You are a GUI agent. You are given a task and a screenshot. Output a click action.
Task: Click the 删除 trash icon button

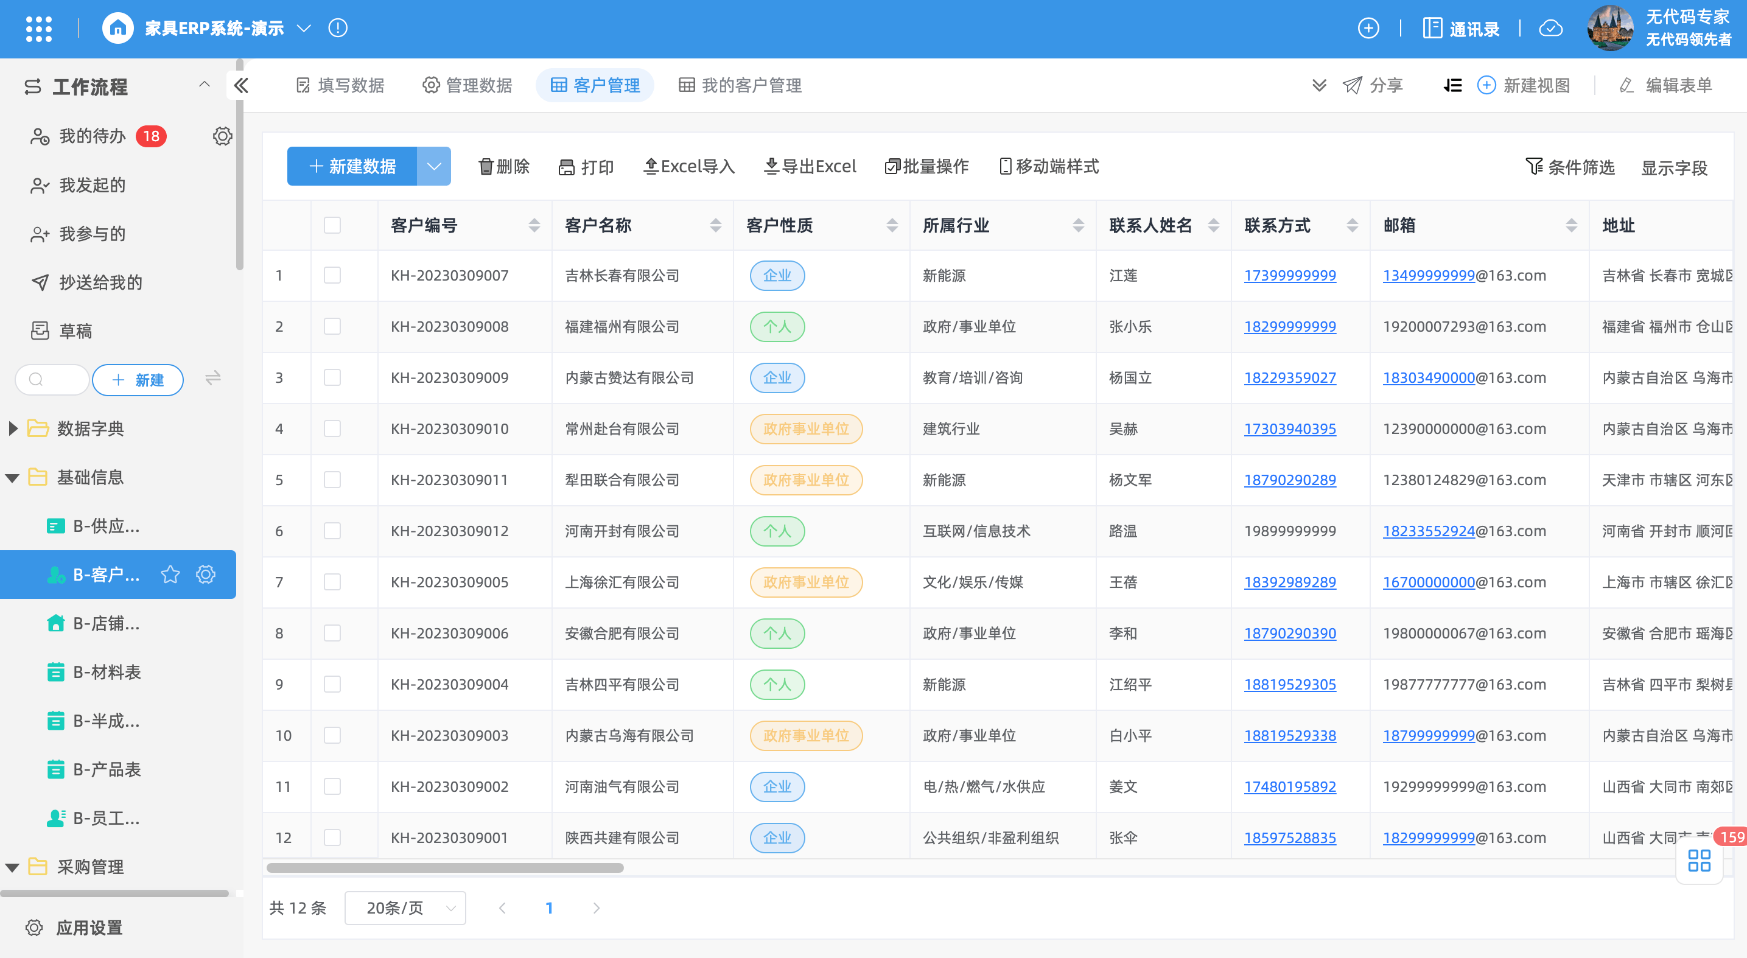504,167
